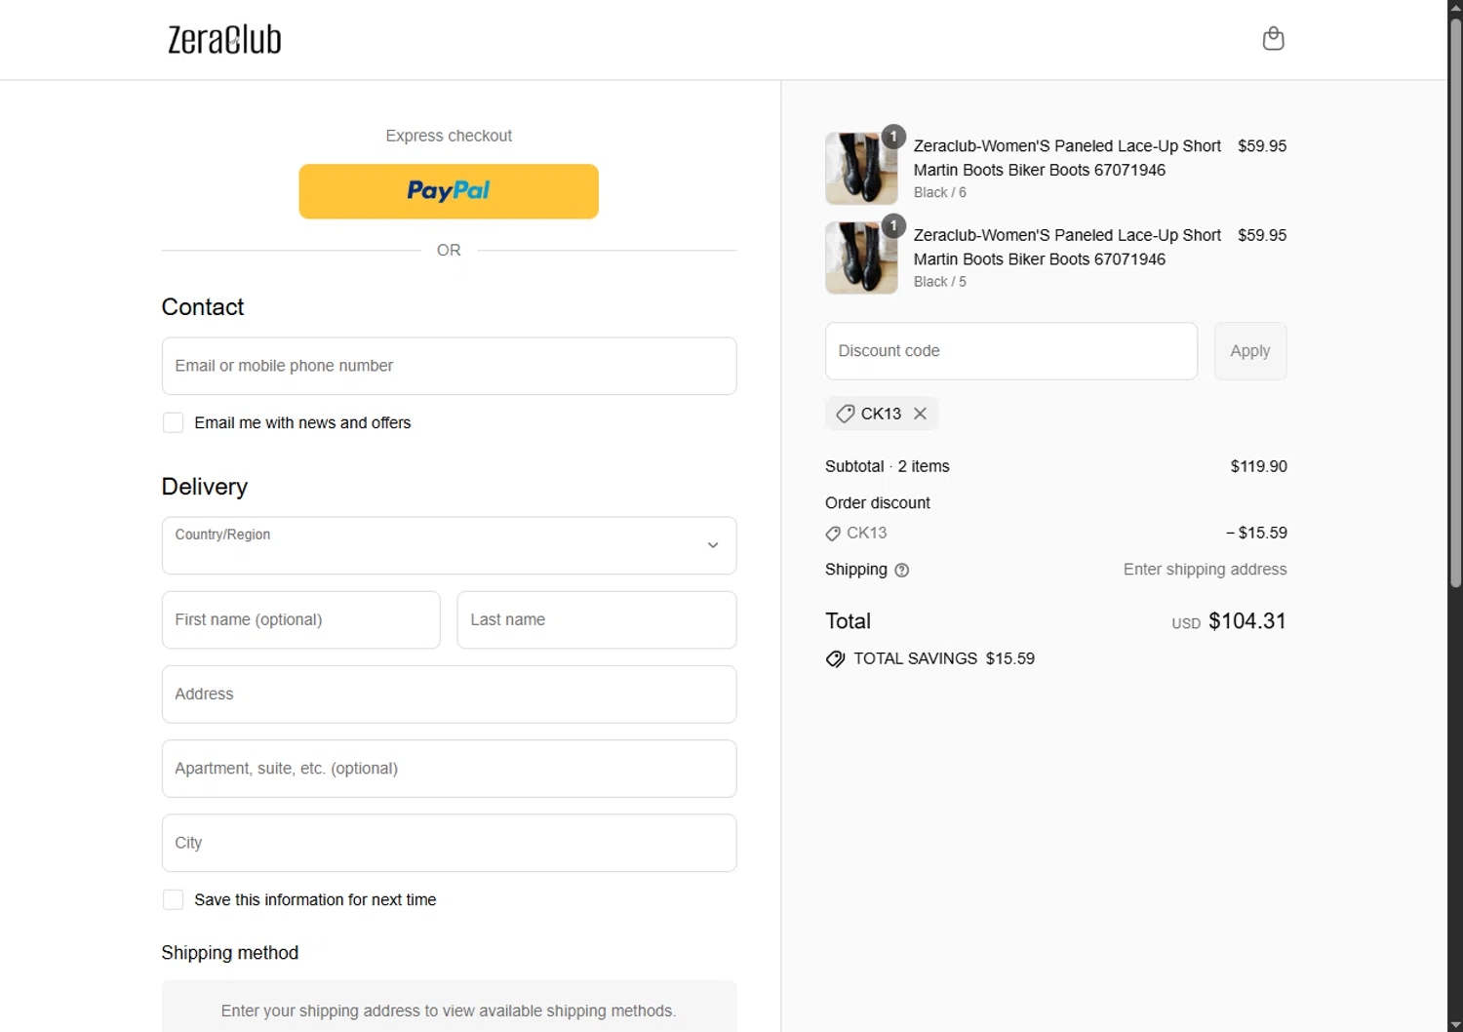
Task: Click the Shipping help question icon
Action: point(902,571)
